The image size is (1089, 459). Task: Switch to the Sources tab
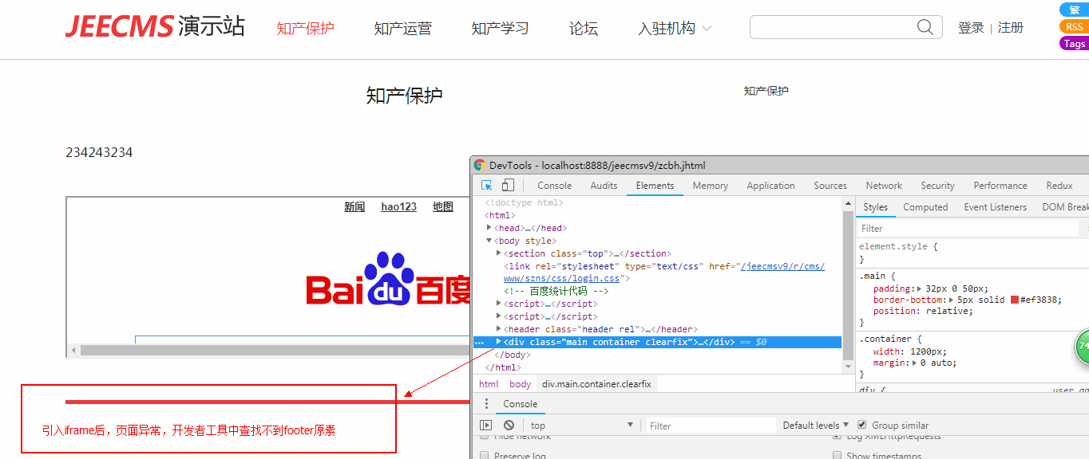830,186
